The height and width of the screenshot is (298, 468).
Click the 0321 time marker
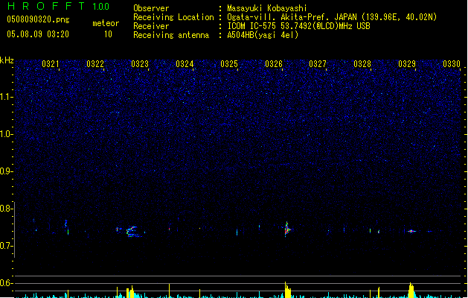51,64
